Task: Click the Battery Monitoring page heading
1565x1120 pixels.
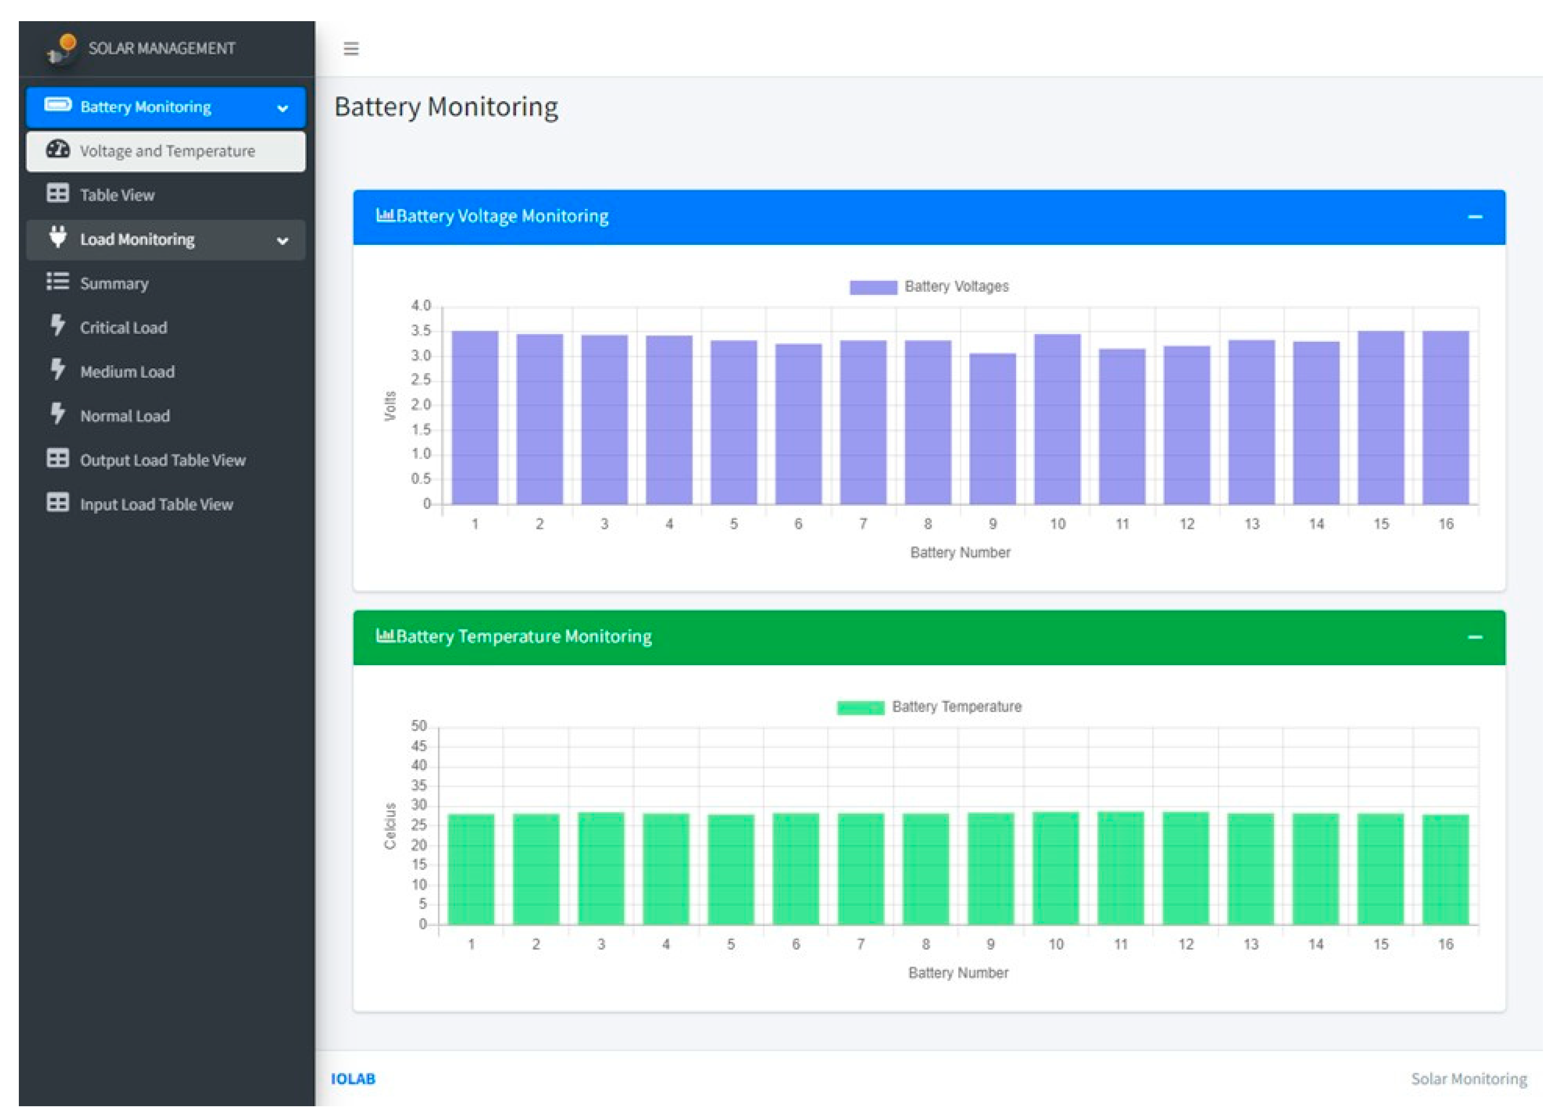Action: [446, 107]
